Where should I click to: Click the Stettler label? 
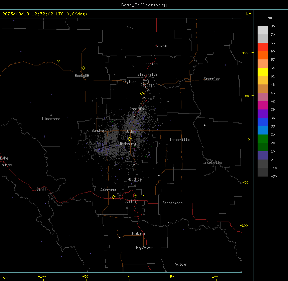pyautogui.click(x=212, y=79)
